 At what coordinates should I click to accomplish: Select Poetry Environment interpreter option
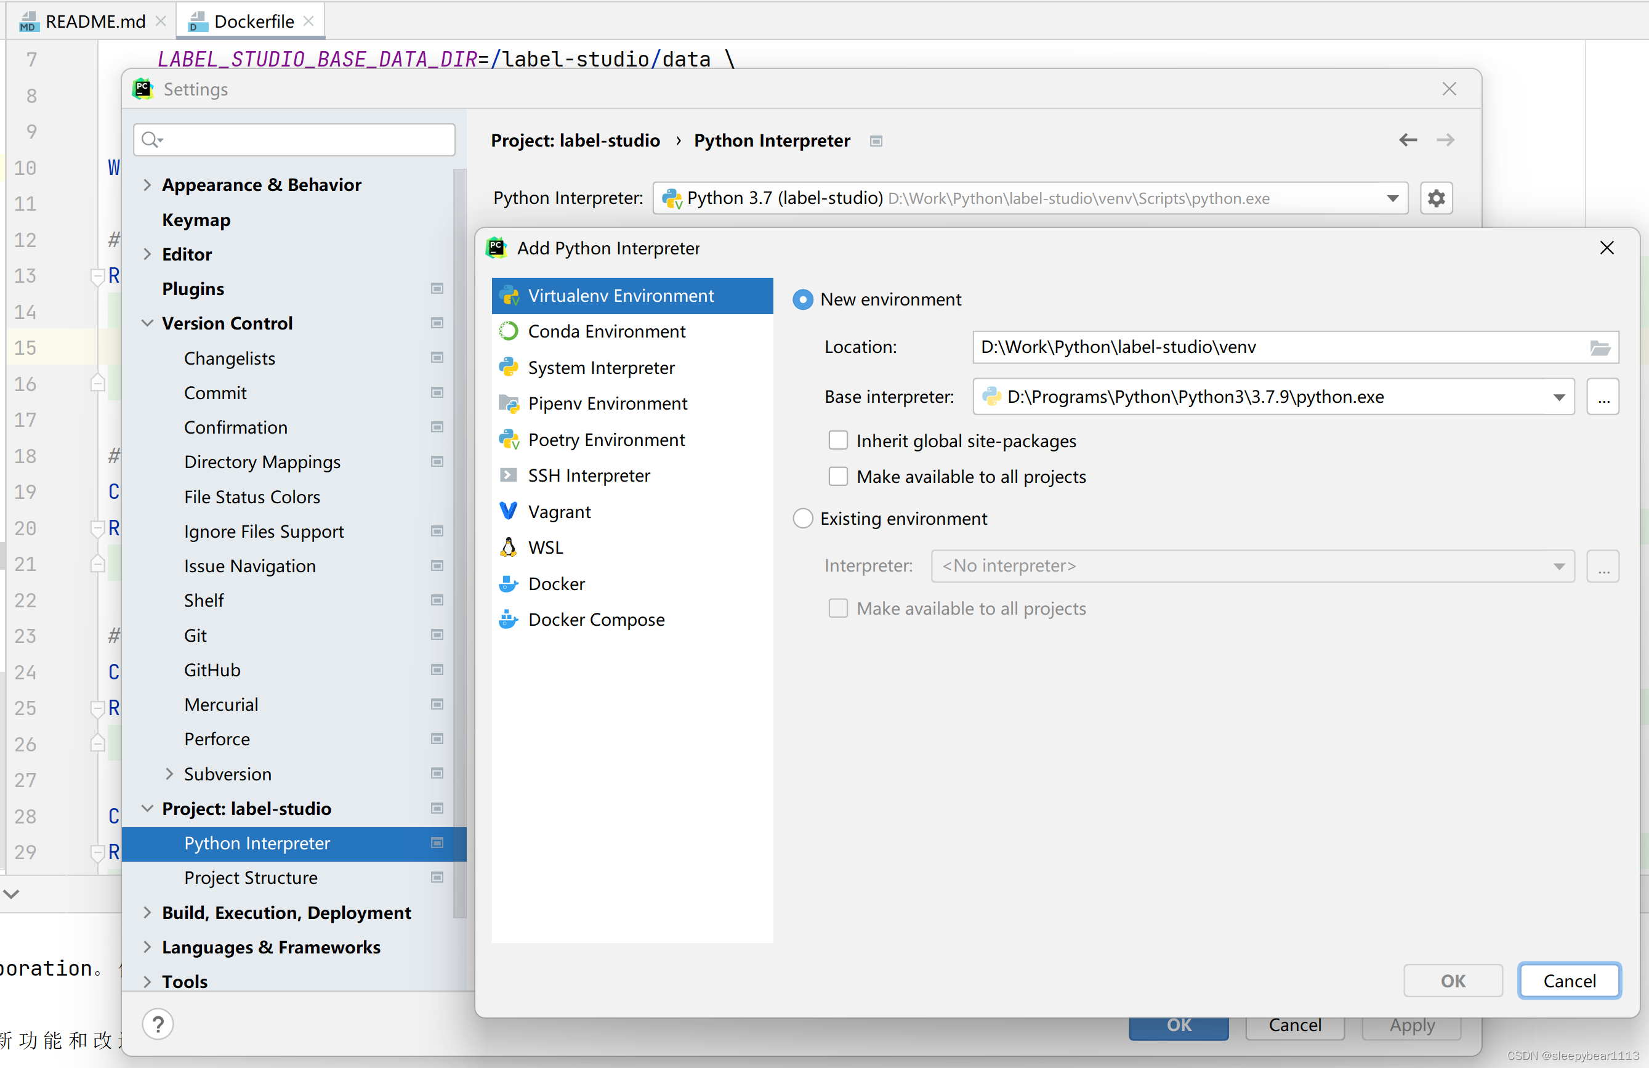click(x=607, y=439)
